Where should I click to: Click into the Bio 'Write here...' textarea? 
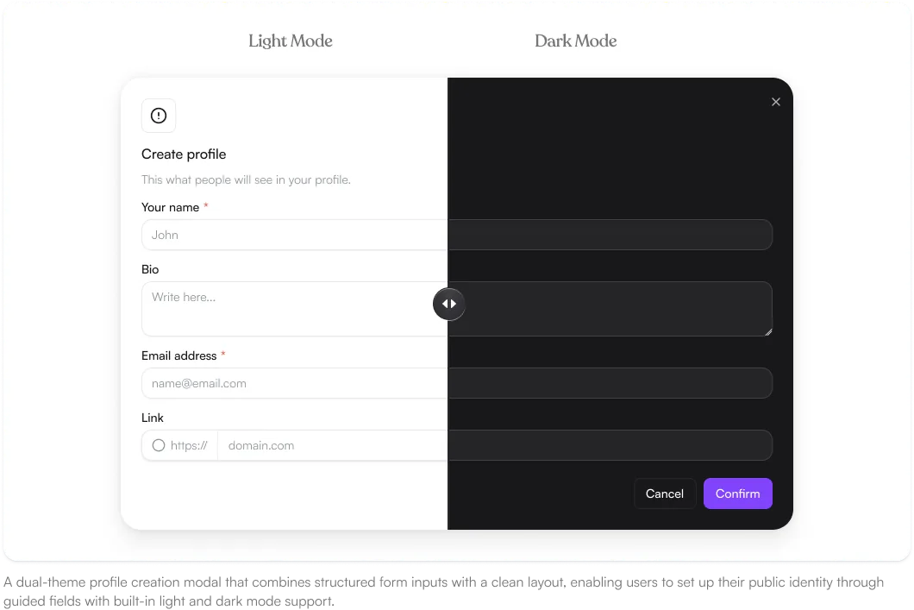click(x=457, y=309)
